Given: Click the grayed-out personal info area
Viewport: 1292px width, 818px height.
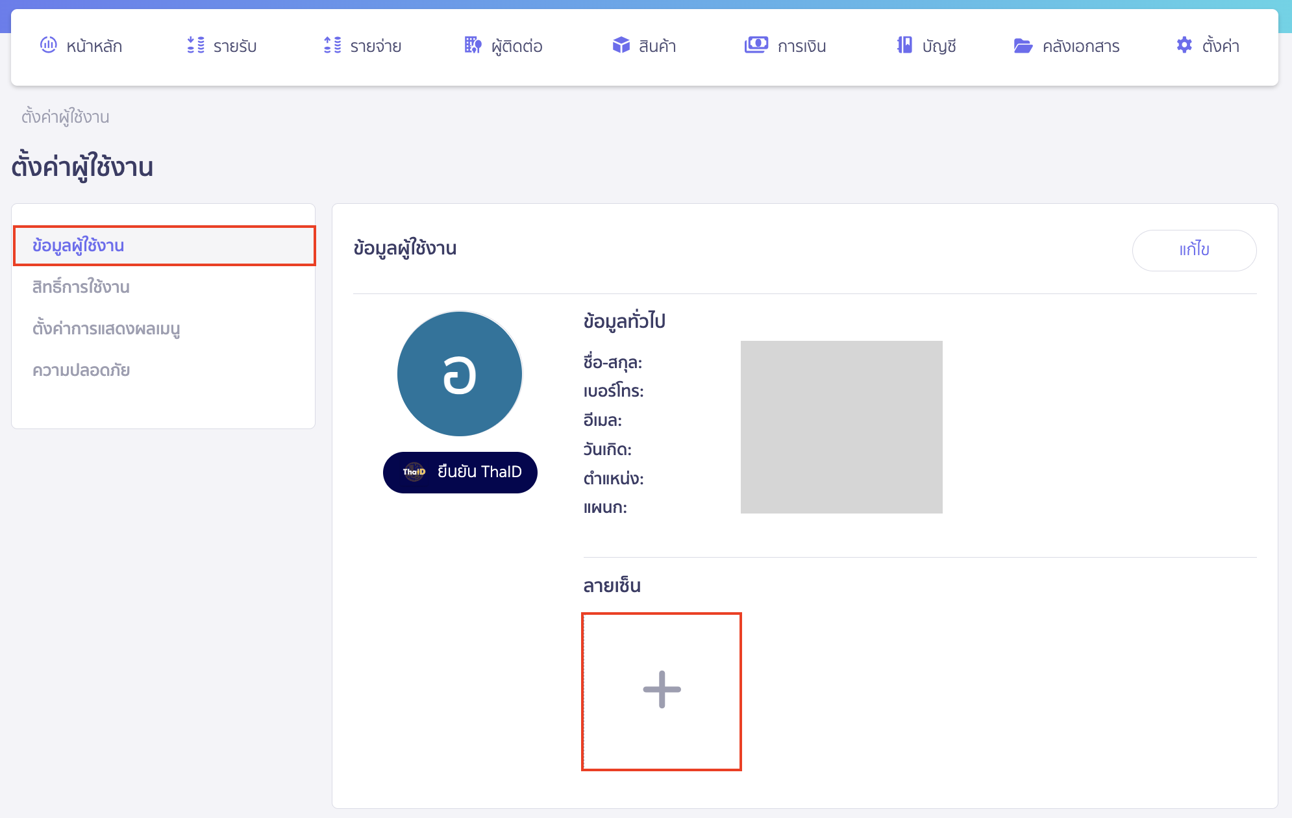Looking at the screenshot, I should [x=841, y=427].
